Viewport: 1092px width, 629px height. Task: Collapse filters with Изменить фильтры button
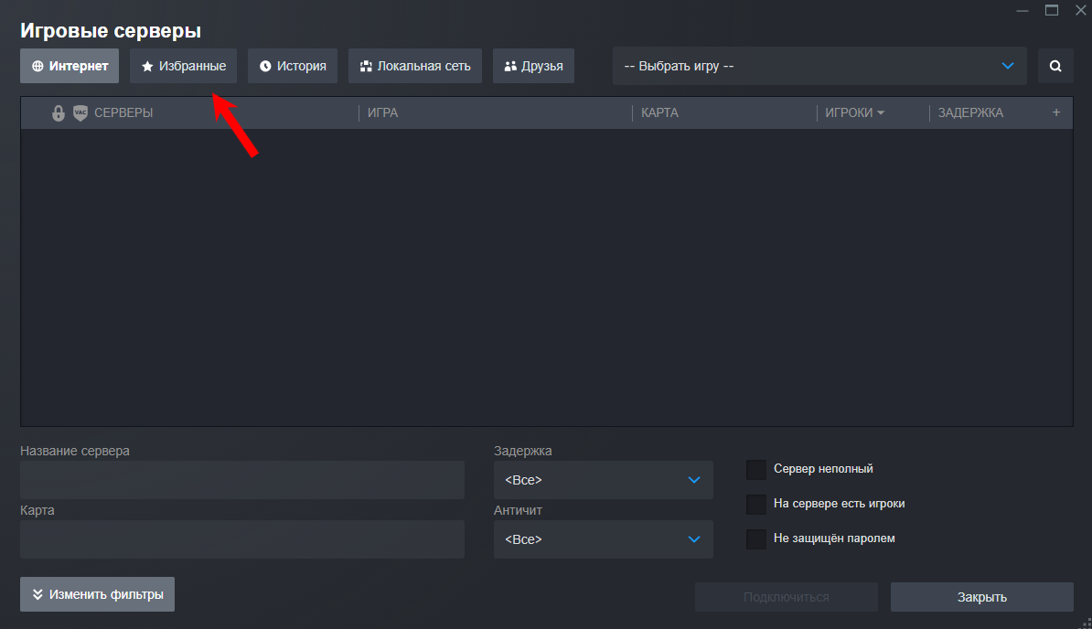(98, 594)
